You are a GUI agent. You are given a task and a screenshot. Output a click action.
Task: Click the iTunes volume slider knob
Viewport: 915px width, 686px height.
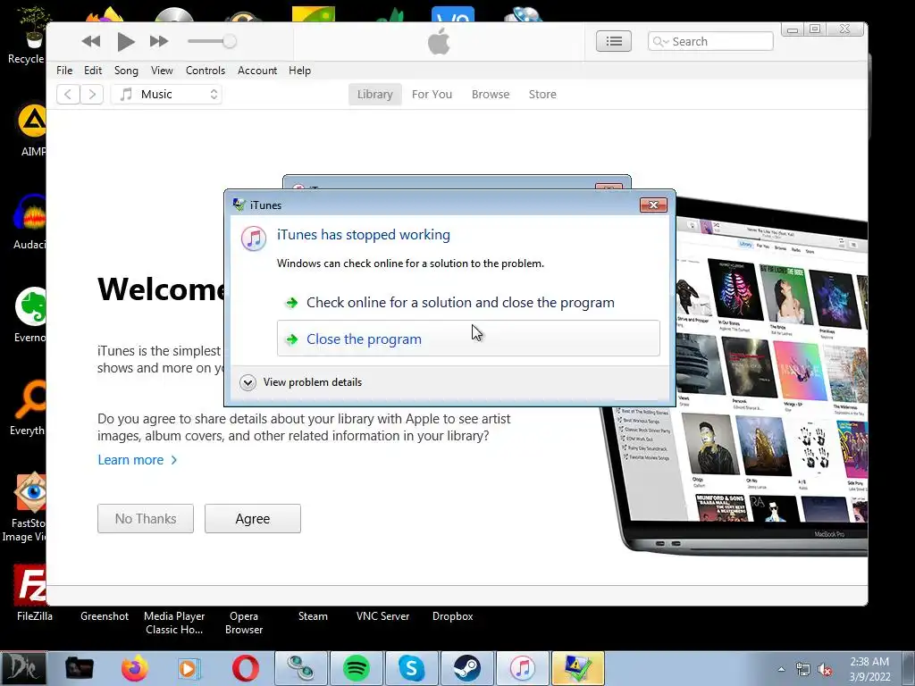(x=230, y=41)
